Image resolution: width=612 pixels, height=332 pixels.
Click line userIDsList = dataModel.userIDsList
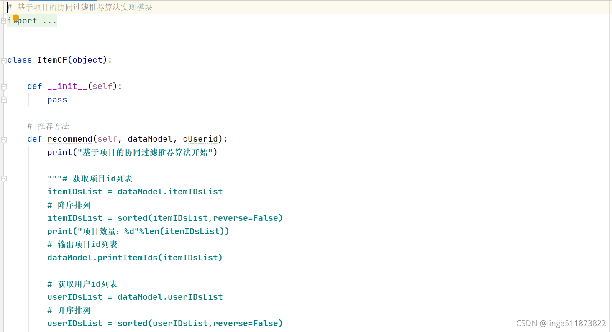click(x=135, y=297)
